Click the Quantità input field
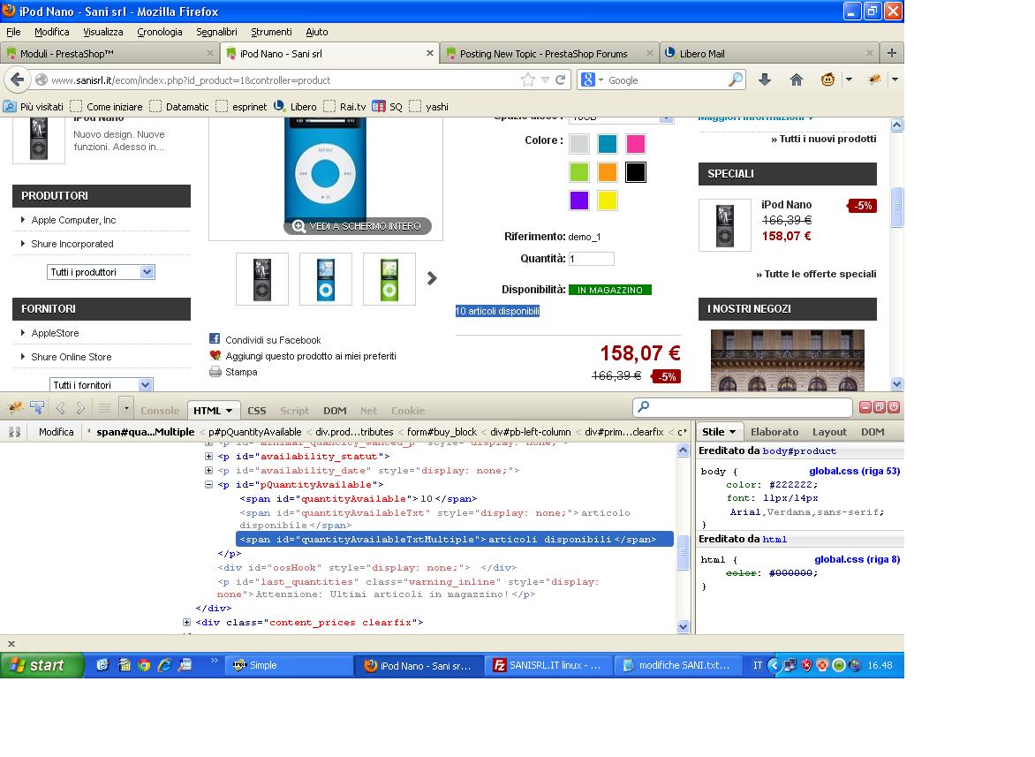This screenshot has height=757, width=1035. 592,259
